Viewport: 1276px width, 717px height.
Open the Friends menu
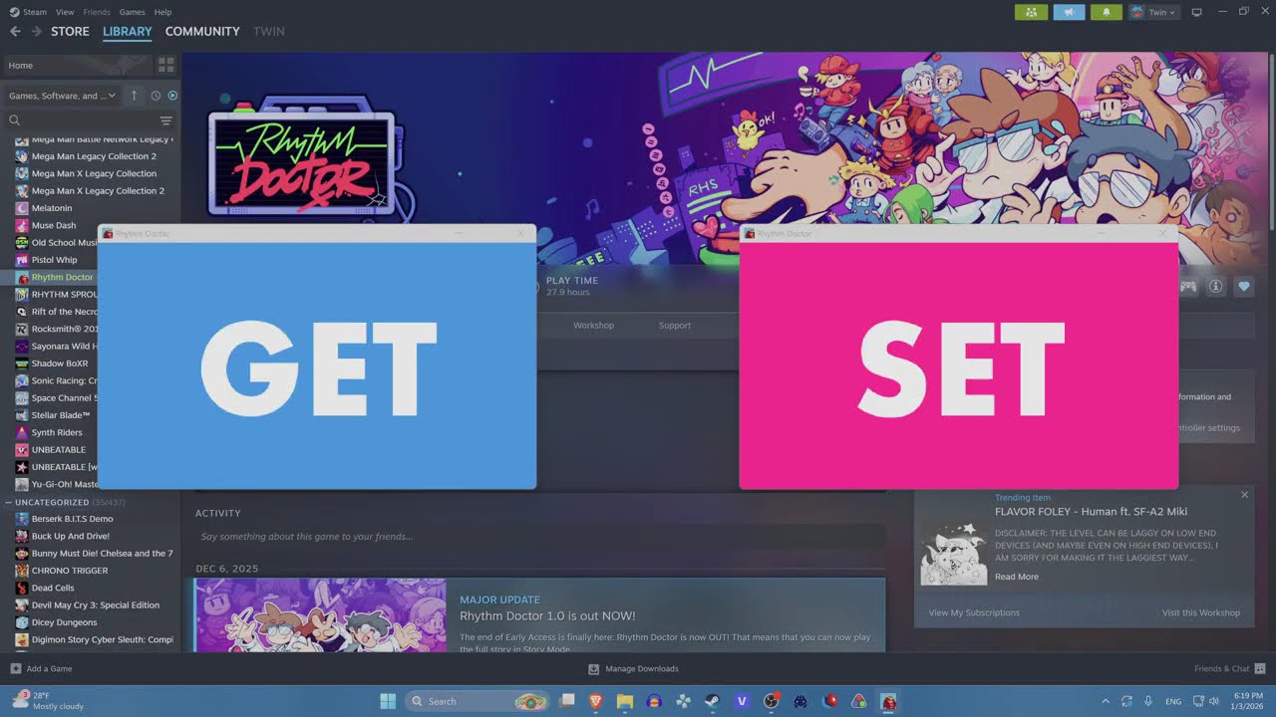[97, 12]
